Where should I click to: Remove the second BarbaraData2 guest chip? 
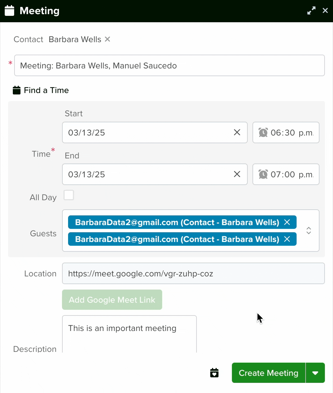coord(287,239)
